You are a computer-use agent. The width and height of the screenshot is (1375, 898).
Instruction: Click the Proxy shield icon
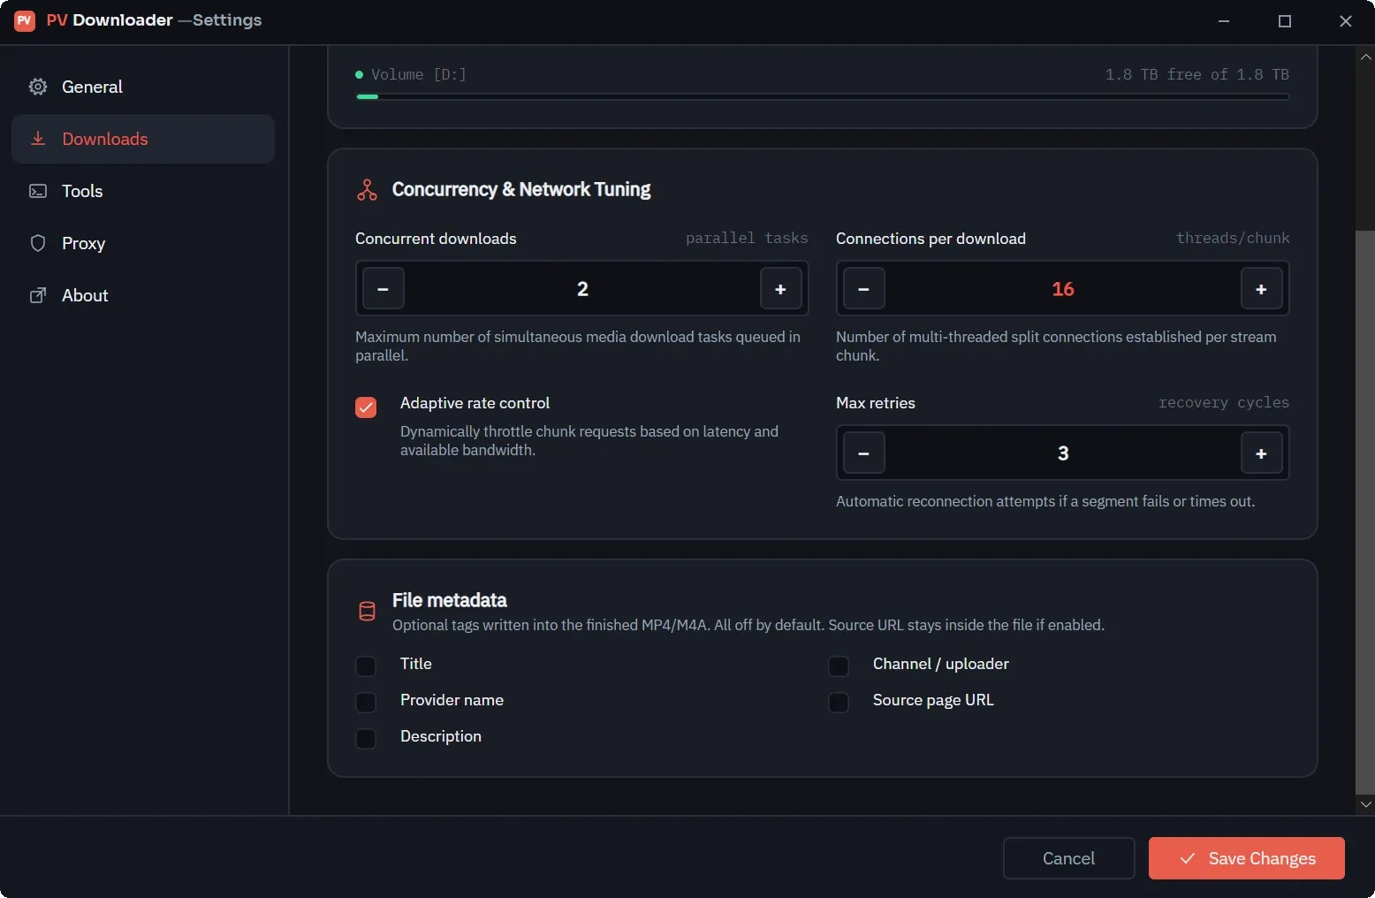[x=38, y=243]
